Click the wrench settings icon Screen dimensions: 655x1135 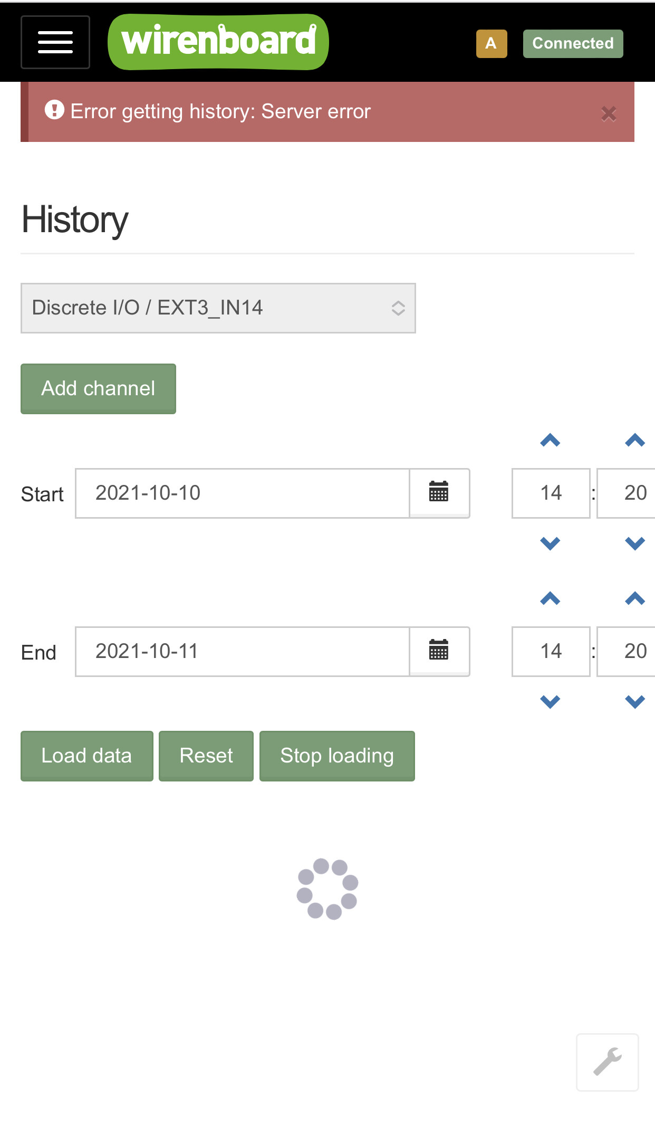(608, 1062)
